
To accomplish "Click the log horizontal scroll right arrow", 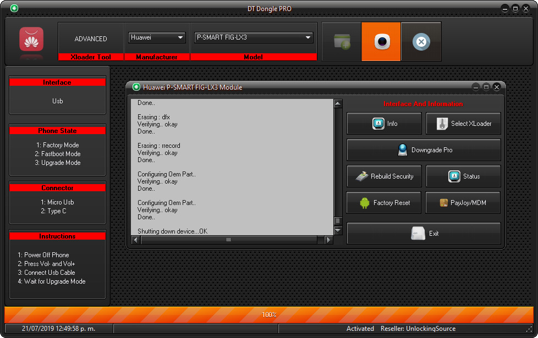I will (328, 240).
